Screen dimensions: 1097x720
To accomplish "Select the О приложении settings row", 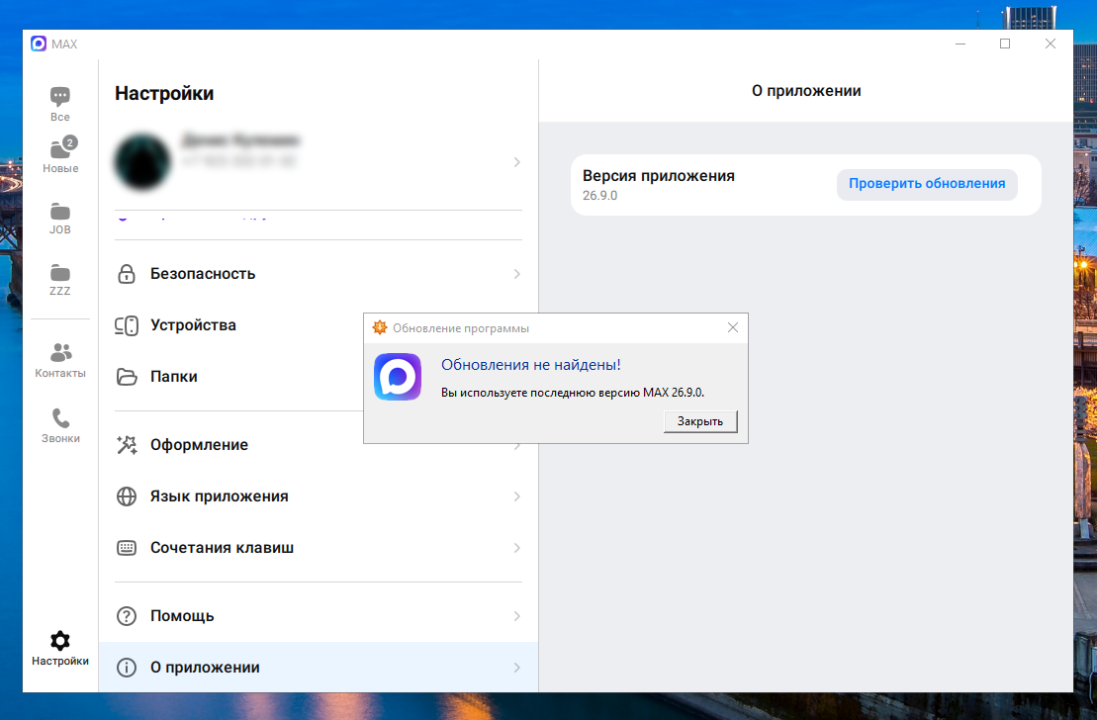I will pos(319,668).
